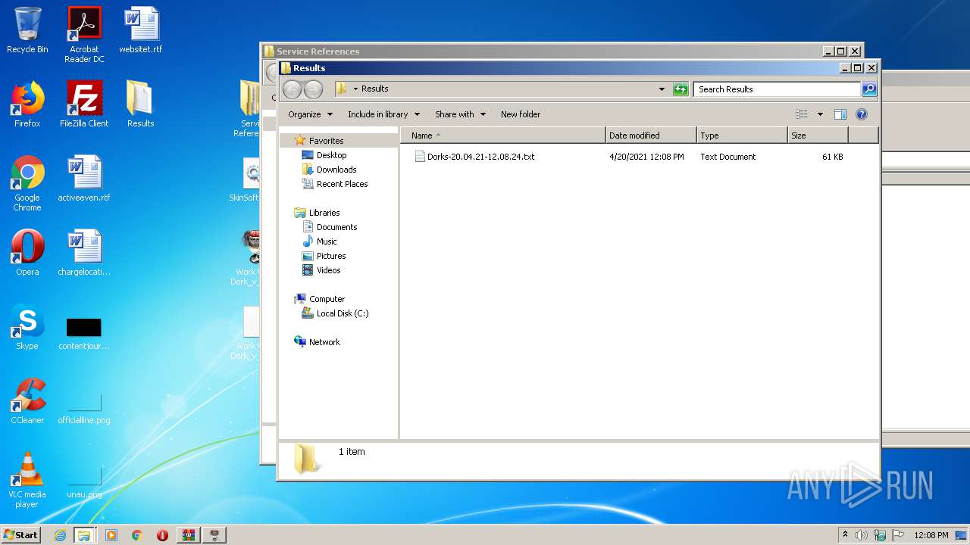970x545 pixels.
Task: Click the Forward navigation arrow in Results
Action: 312,89
